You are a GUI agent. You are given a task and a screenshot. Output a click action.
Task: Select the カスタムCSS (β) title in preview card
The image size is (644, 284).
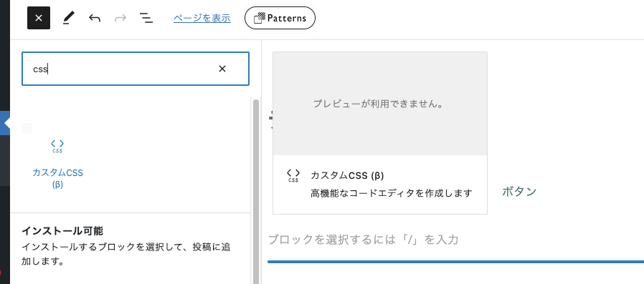coord(348,176)
